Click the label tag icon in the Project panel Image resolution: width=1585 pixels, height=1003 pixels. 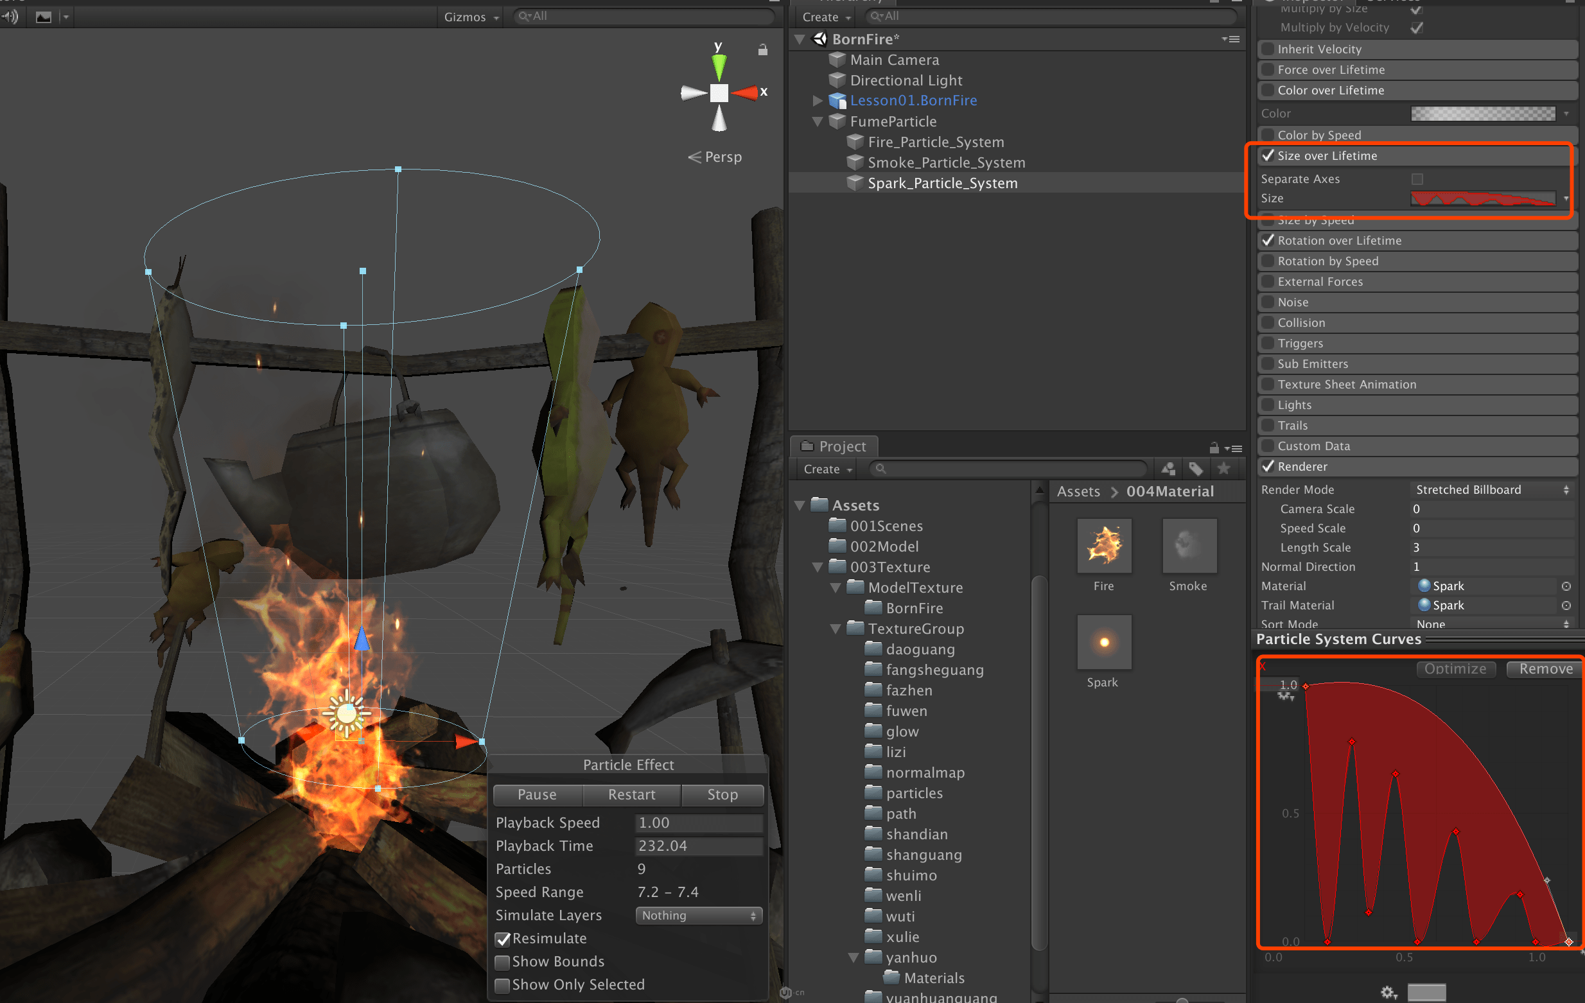[1196, 469]
